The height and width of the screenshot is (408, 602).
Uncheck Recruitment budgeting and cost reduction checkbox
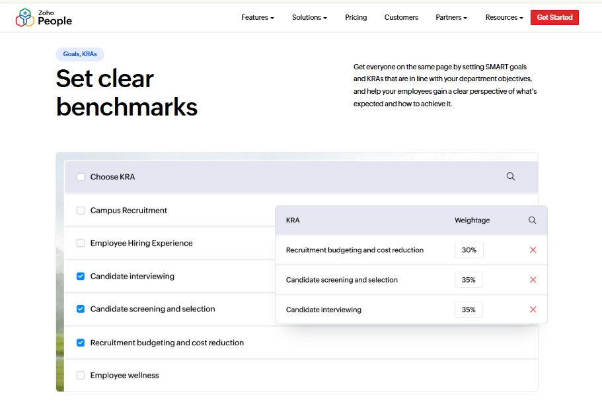pyautogui.click(x=81, y=343)
